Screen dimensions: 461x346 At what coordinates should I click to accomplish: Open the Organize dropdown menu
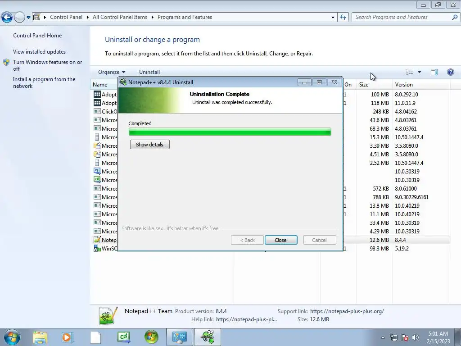112,72
